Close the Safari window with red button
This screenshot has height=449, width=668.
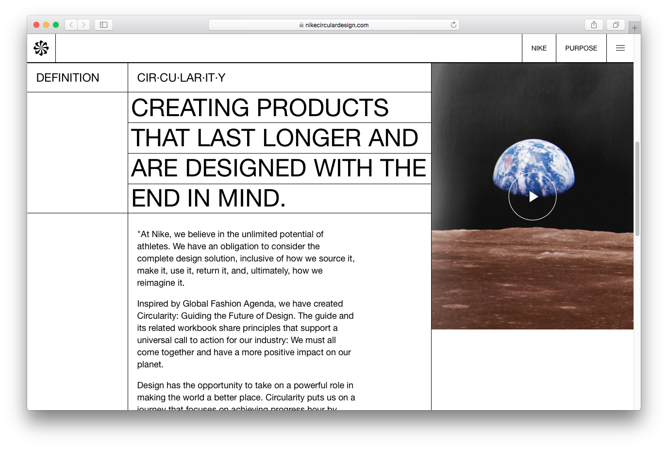pos(36,25)
